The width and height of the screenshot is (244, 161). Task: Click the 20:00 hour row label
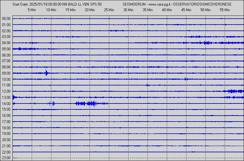pyautogui.click(x=6, y=140)
